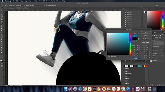
Task: Expand the Pastel swatch folder
Action: pos(125,76)
